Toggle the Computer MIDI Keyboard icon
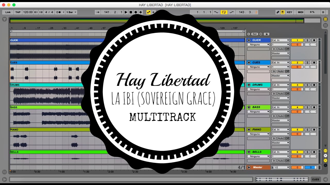The width and height of the screenshot is (330, 185). point(283,12)
